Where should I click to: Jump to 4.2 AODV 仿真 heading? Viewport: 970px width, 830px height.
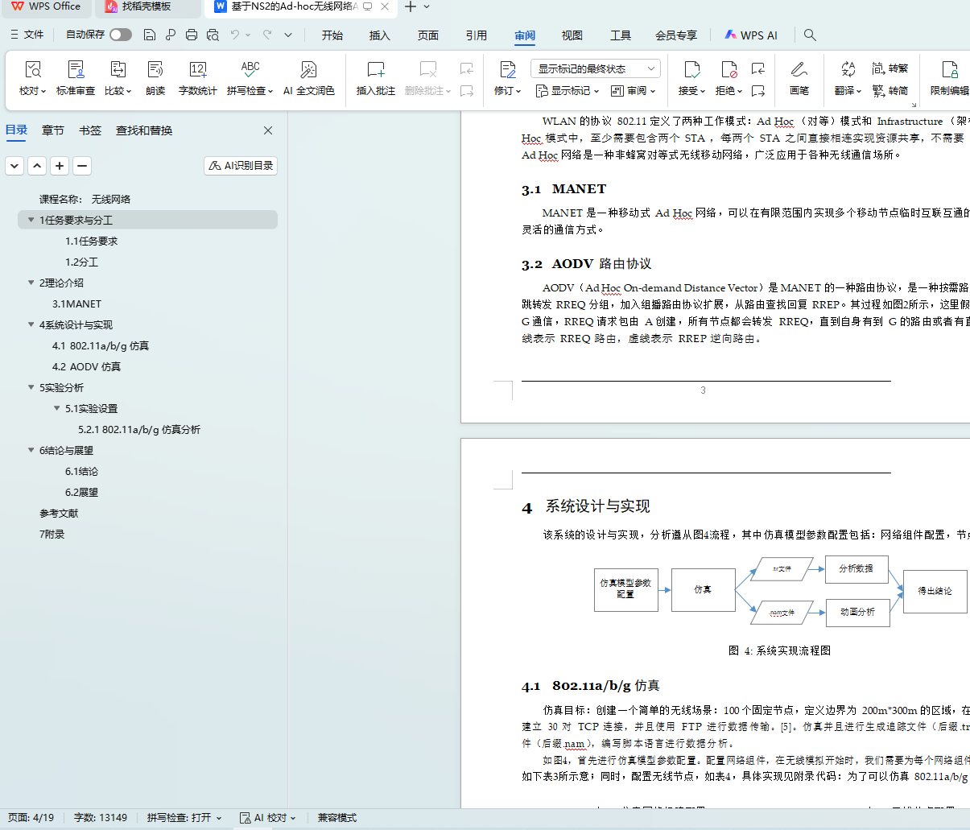(86, 366)
